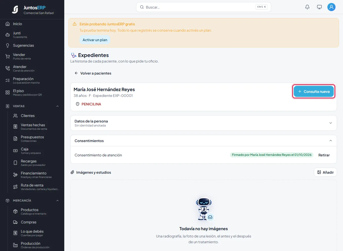Click the Financiamiento icon

(15, 175)
